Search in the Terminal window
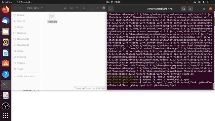215x121 pixels. coord(183,9)
